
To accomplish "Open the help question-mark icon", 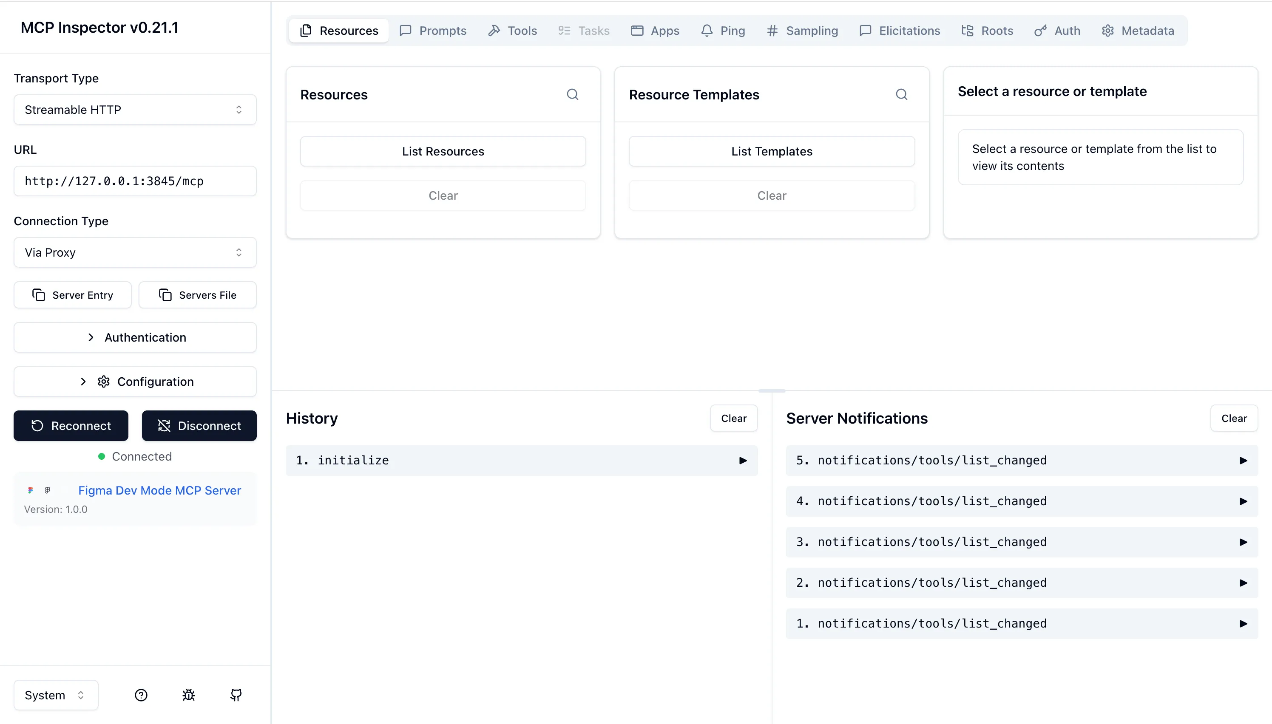I will pyautogui.click(x=141, y=695).
